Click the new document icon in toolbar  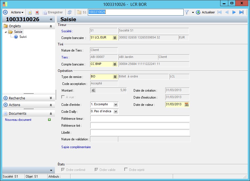(30, 12)
